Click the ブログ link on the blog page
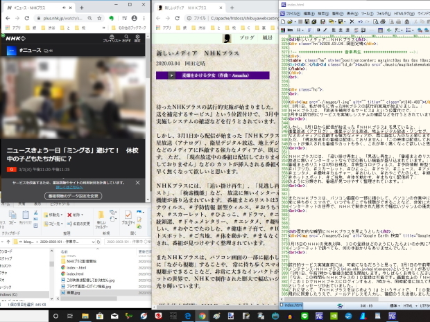 coord(247,38)
